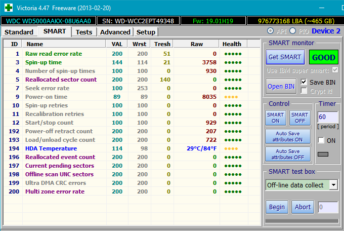Select the Seek error rate row
This screenshot has width=344, height=231.
coord(132,88)
